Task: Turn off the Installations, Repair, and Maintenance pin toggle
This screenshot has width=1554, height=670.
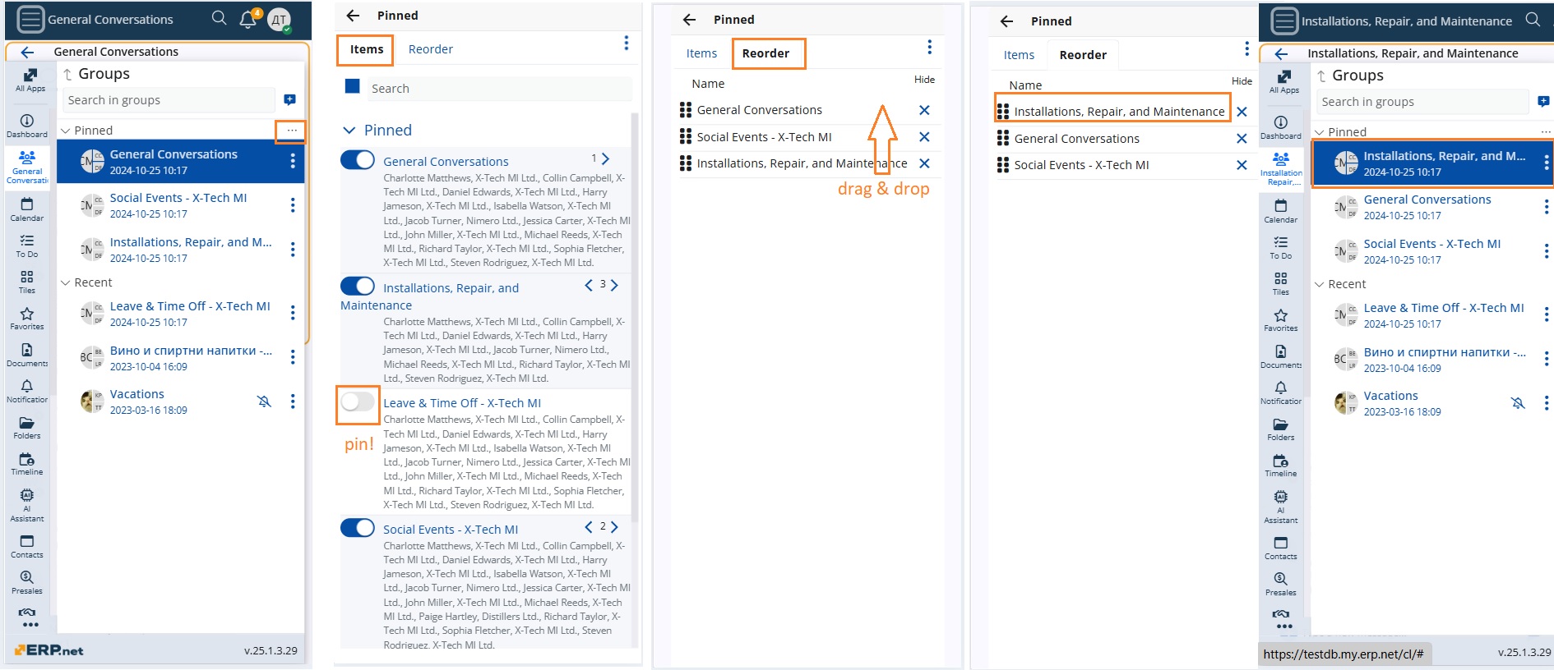Action: pyautogui.click(x=358, y=286)
